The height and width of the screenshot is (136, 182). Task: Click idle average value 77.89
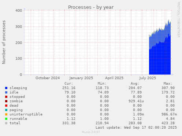136,92
